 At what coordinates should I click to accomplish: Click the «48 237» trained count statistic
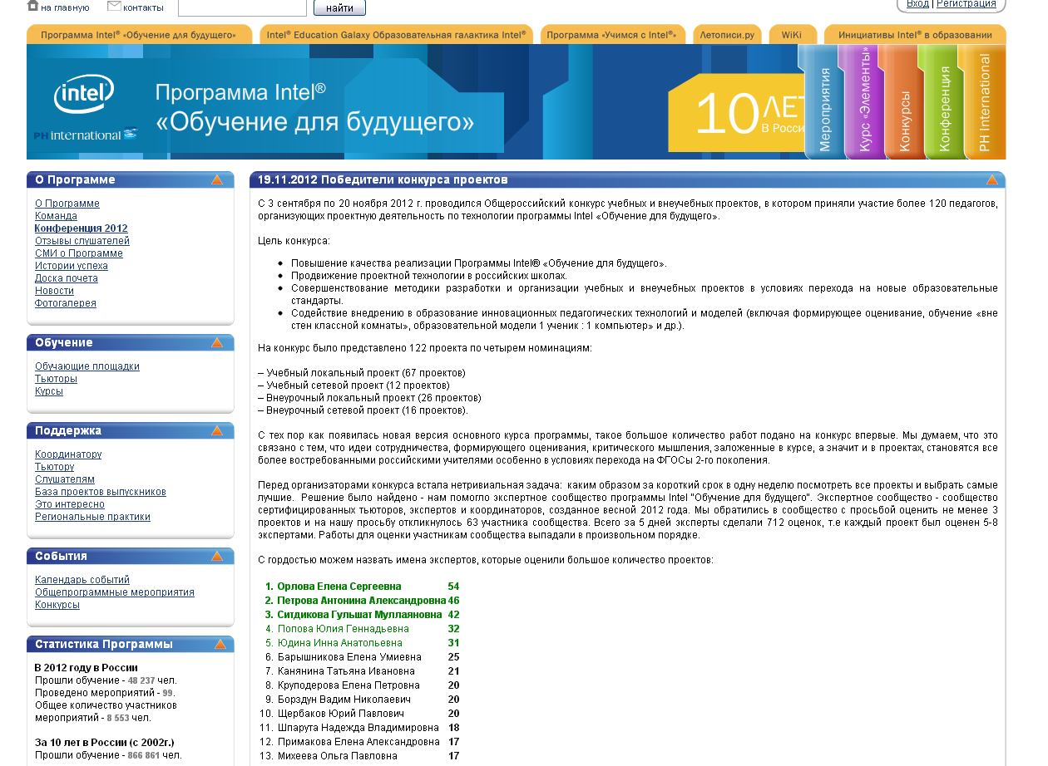click(141, 680)
